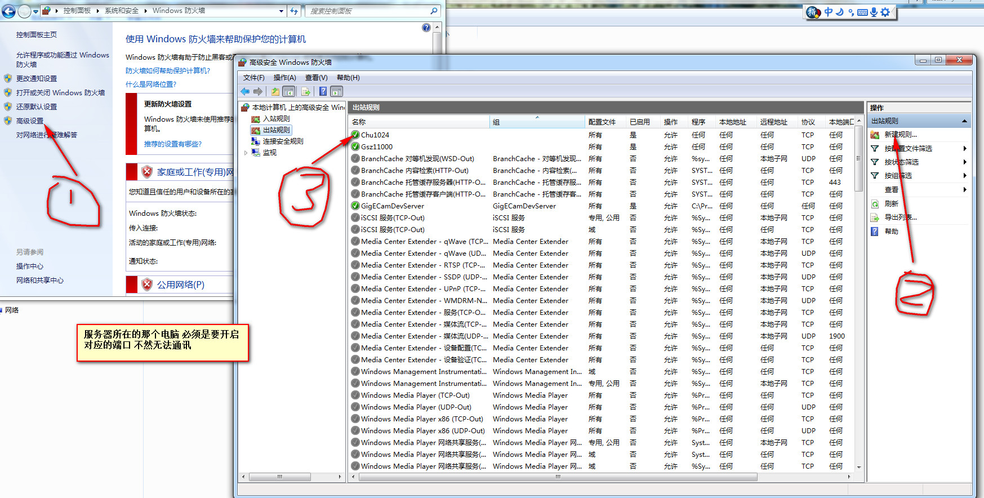Click the 刷新 refresh icon in actions pane
This screenshot has height=498, width=984.
[x=875, y=204]
